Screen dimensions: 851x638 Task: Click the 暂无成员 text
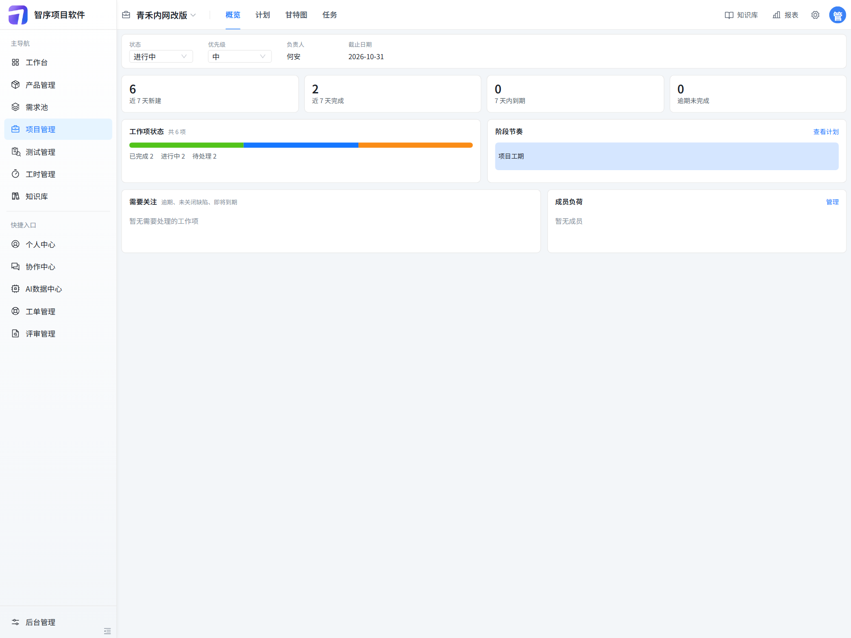coord(568,221)
